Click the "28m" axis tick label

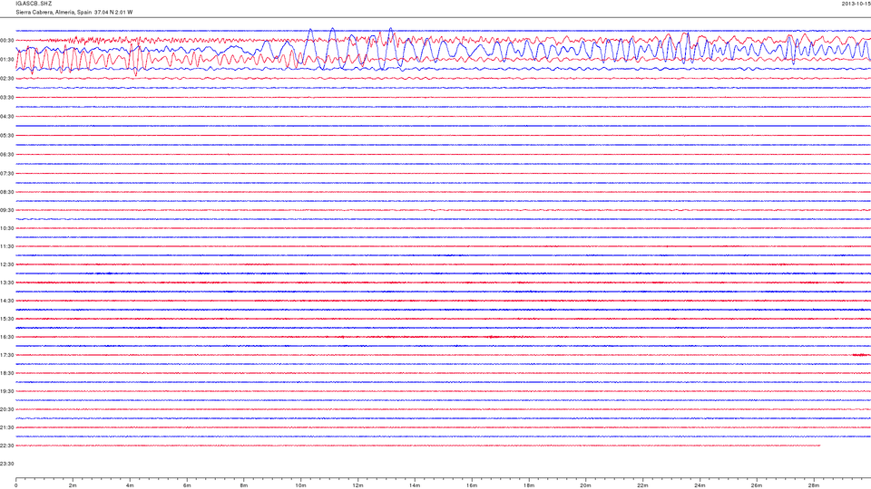pos(814,485)
